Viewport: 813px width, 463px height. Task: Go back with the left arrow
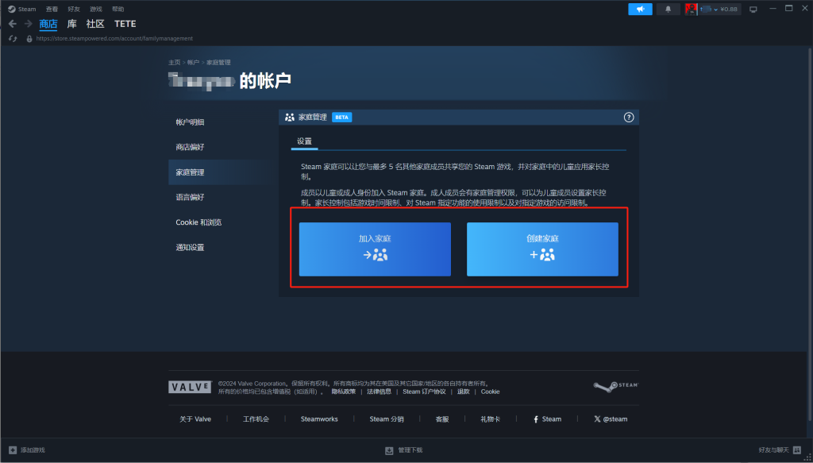(13, 24)
